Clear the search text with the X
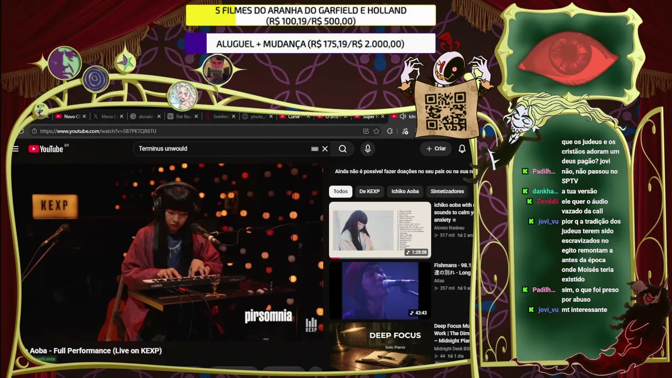The height and width of the screenshot is (378, 672). click(325, 149)
